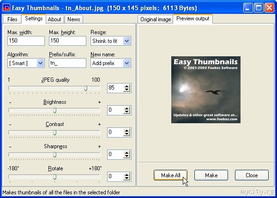This screenshot has width=277, height=198.
Task: Click the JPEG quality slider thumb
Action: (86, 88)
